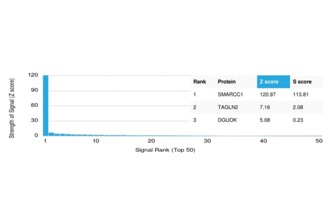Click the TAGLN2 protein name

tap(228, 107)
